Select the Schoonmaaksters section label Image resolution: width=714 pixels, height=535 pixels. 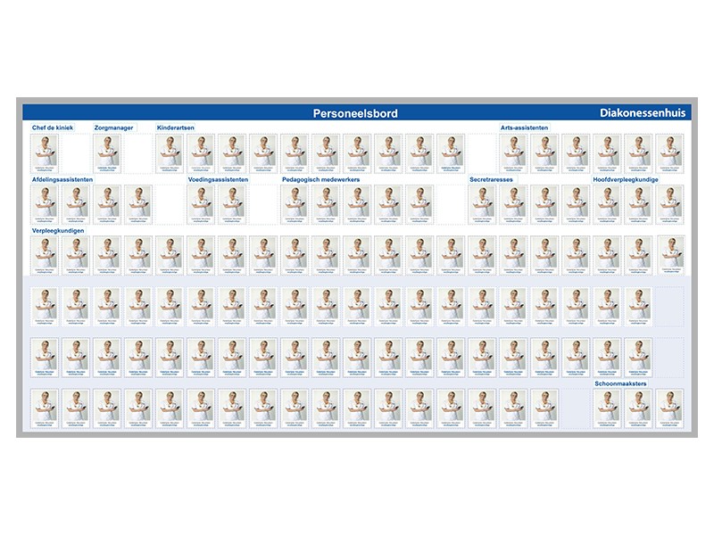click(620, 383)
